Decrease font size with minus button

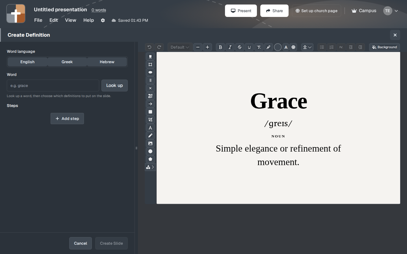tap(198, 47)
